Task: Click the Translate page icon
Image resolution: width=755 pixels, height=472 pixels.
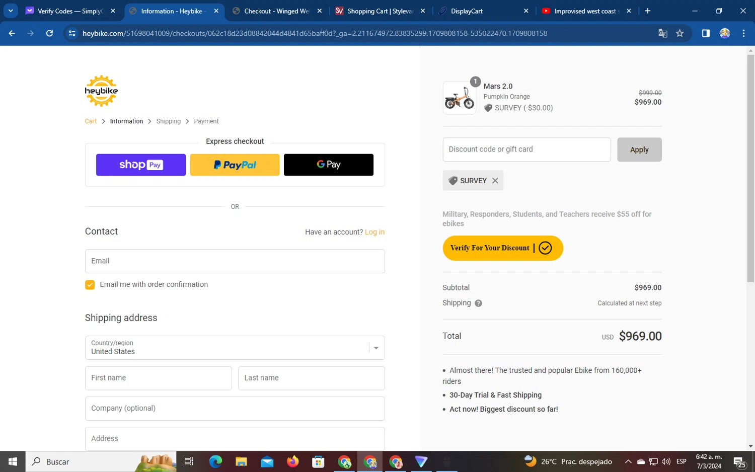Action: pos(663,33)
